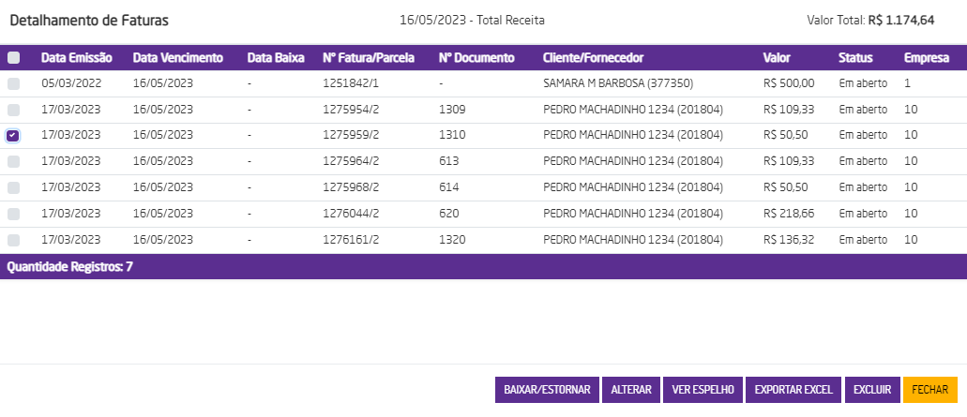Select checkbox for invoice 1275968/2
967x417 pixels.
(x=13, y=188)
